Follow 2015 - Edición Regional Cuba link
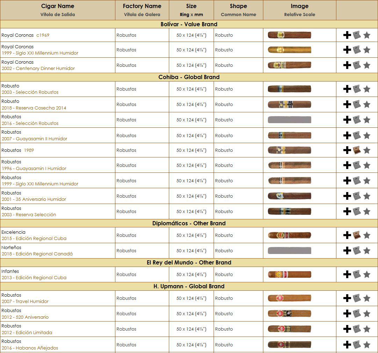 click(34, 239)
